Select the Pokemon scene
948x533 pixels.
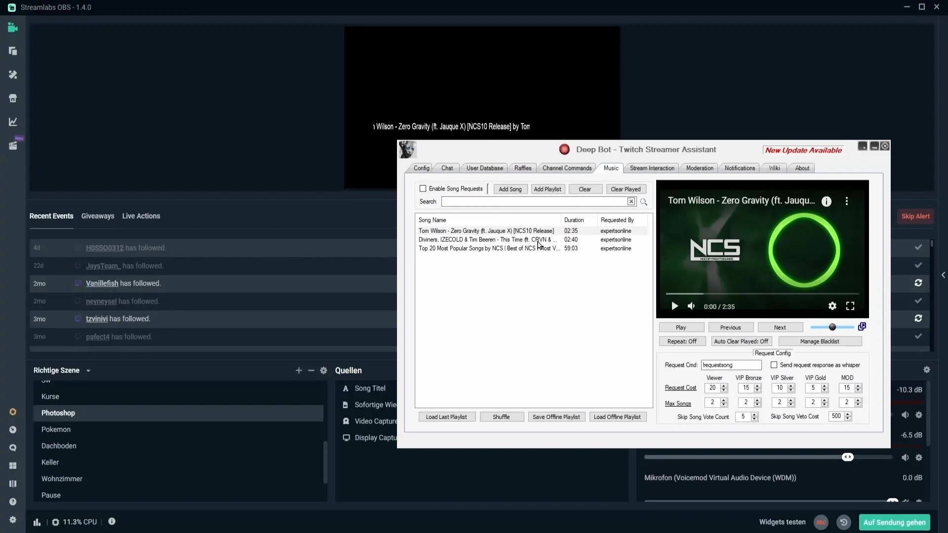(178, 429)
